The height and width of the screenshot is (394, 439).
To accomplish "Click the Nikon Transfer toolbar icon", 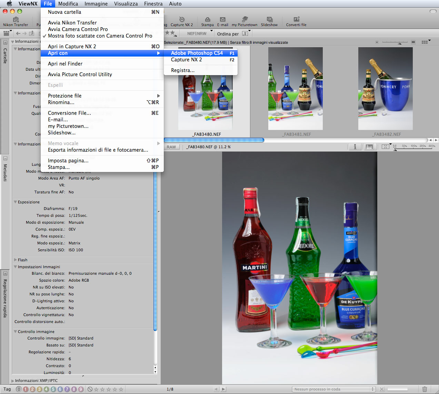I will (16, 20).
